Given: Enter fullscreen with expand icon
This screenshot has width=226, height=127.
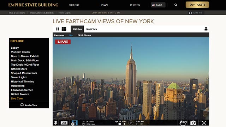Looking at the screenshot, I should (204, 123).
